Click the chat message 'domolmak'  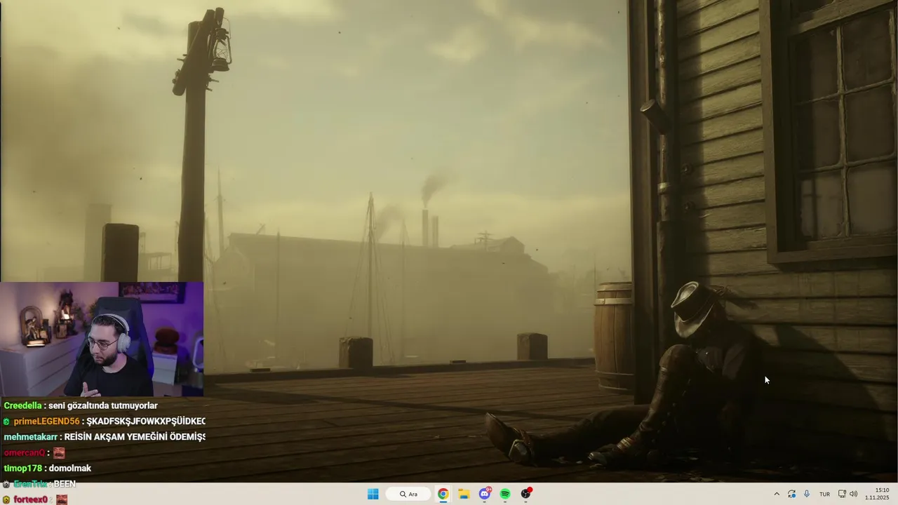(70, 468)
